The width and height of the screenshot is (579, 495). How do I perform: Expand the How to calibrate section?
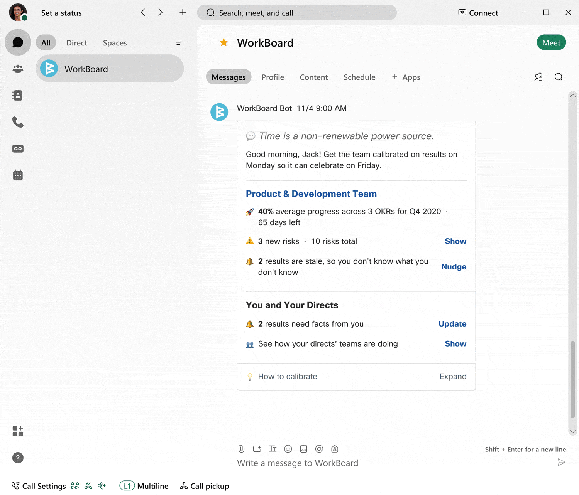point(453,376)
